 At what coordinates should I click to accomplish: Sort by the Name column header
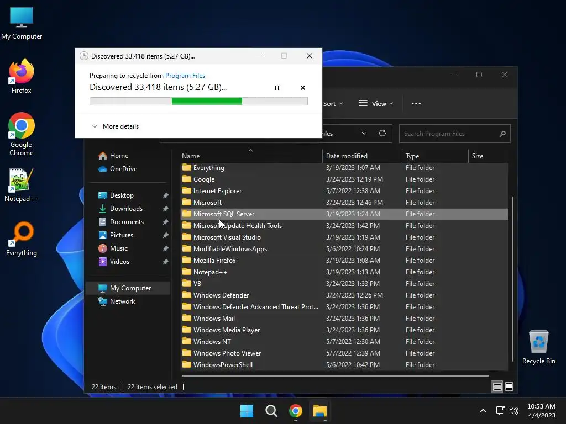pyautogui.click(x=251, y=156)
